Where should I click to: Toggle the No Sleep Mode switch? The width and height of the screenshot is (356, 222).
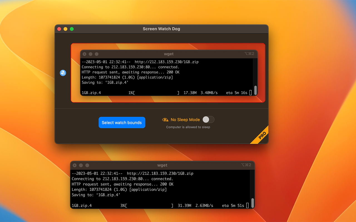coord(208,120)
